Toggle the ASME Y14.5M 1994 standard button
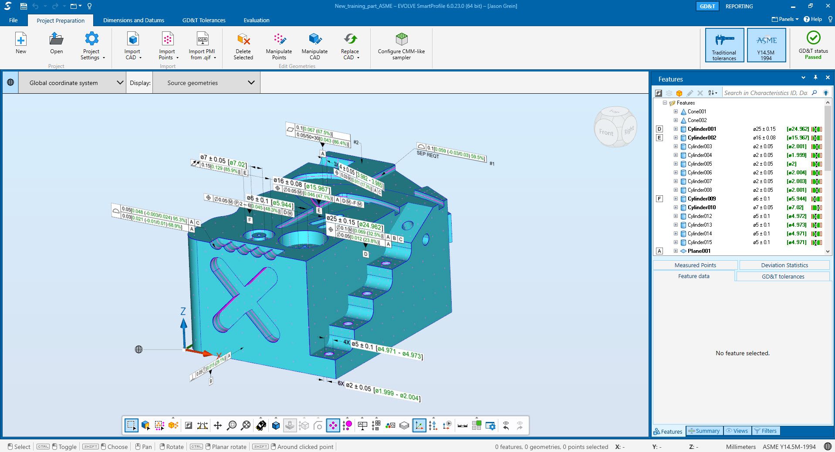The image size is (835, 452). click(x=766, y=45)
